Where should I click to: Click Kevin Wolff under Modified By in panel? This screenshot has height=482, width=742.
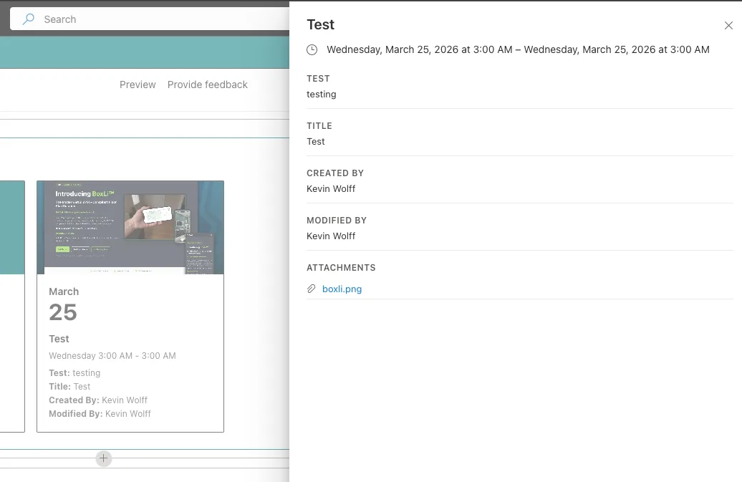pos(331,236)
